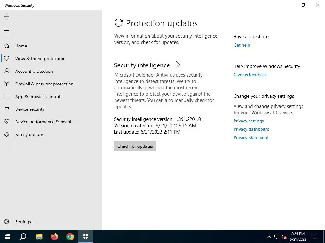The height and width of the screenshot is (243, 325).
Task: Select Device security in the sidebar
Action: click(x=30, y=109)
